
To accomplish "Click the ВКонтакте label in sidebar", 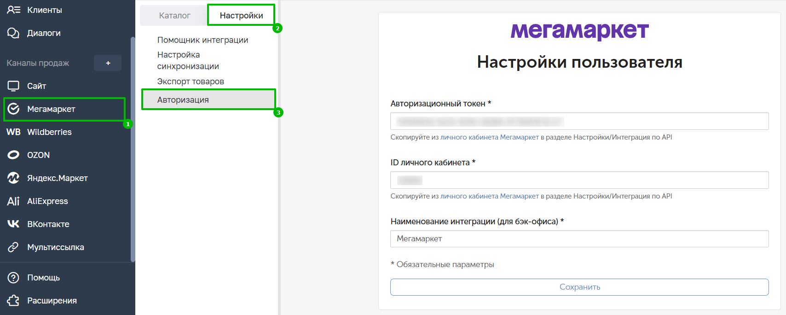I will click(48, 224).
